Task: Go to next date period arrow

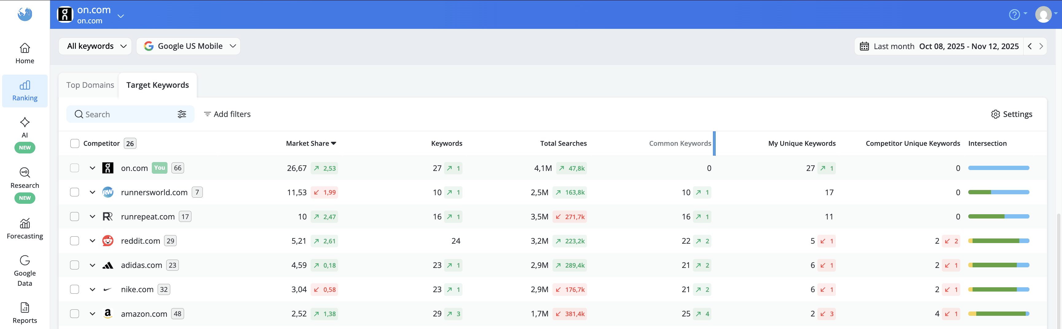Action: (1041, 46)
